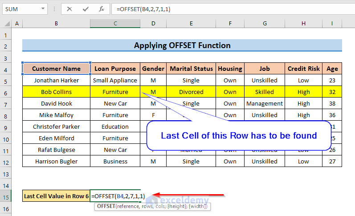Select column B header

(56, 24)
